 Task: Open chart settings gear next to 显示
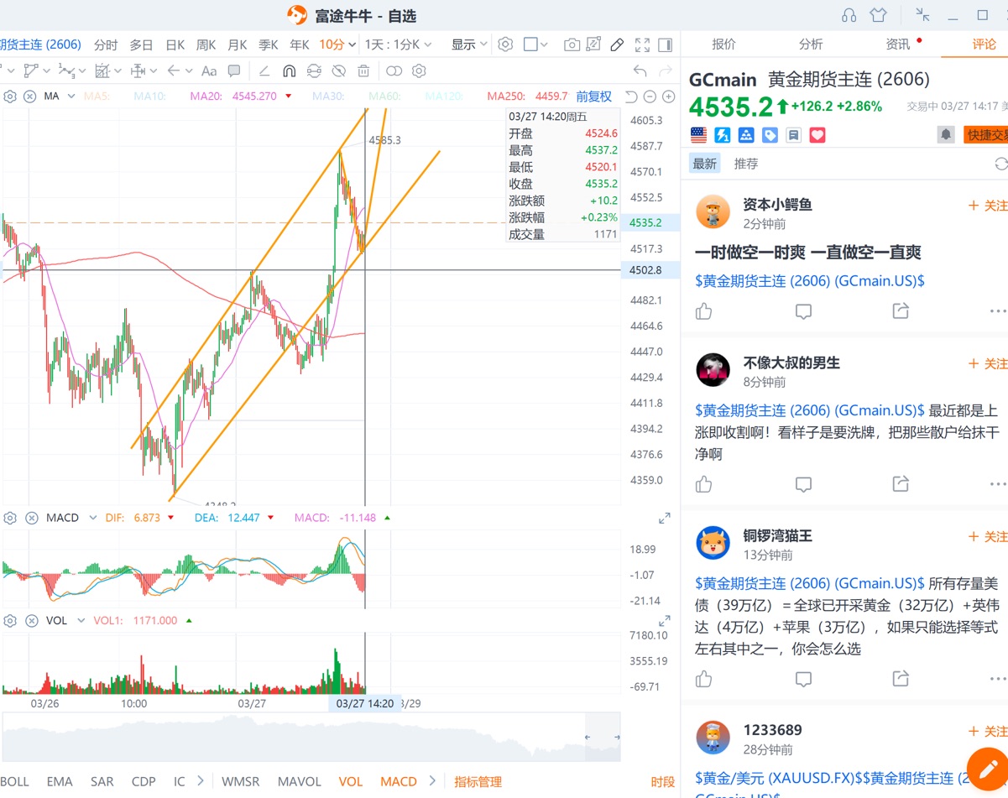[x=505, y=44]
